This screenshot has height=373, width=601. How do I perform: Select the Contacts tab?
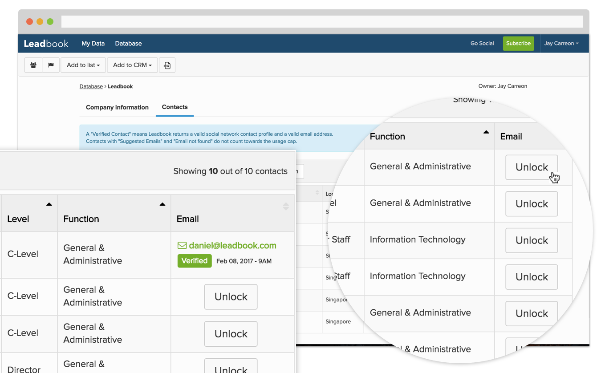pyautogui.click(x=175, y=107)
